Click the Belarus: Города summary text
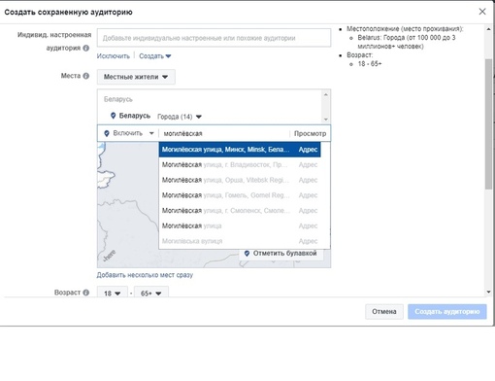The image size is (495, 381). (x=407, y=42)
